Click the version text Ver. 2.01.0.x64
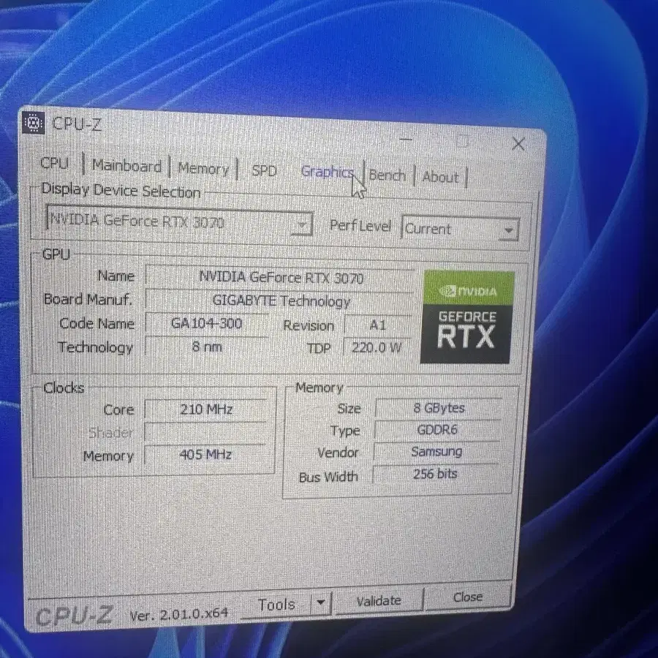Screen dimensions: 658x658 179,614
